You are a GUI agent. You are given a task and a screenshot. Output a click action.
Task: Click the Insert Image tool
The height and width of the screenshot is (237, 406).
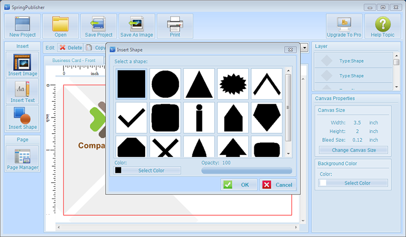pos(22,64)
